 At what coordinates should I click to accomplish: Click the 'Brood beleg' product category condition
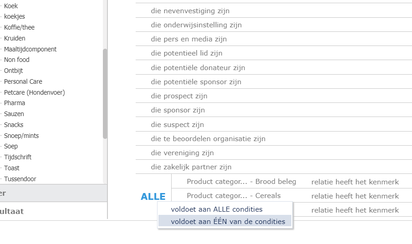(241, 182)
